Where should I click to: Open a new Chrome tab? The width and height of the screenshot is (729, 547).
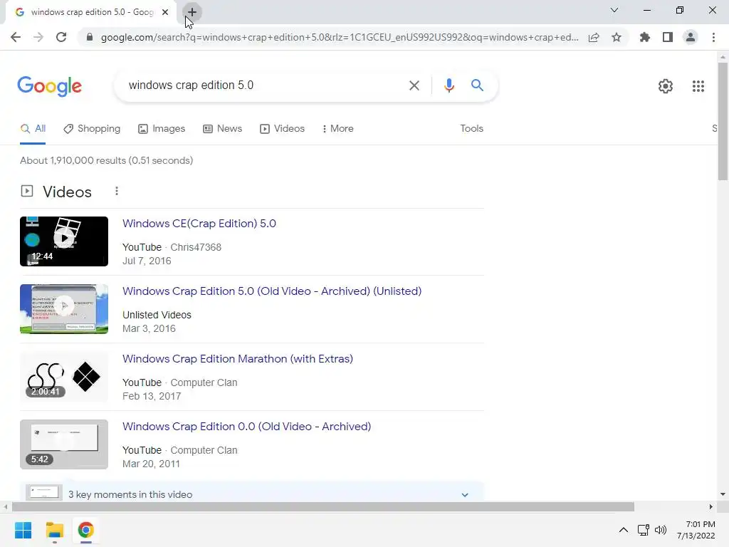point(192,12)
